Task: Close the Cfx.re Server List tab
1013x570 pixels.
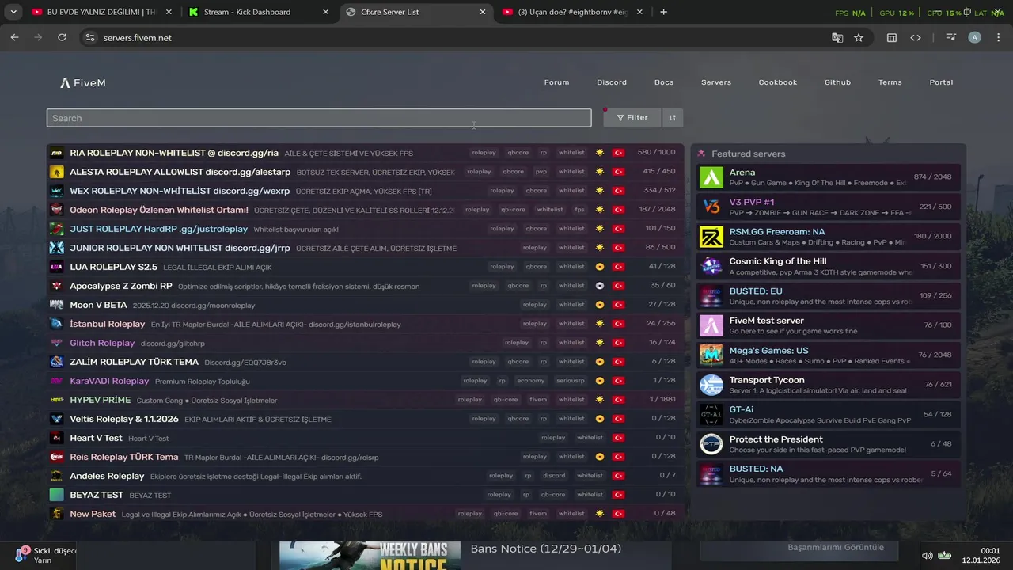Action: tap(483, 12)
